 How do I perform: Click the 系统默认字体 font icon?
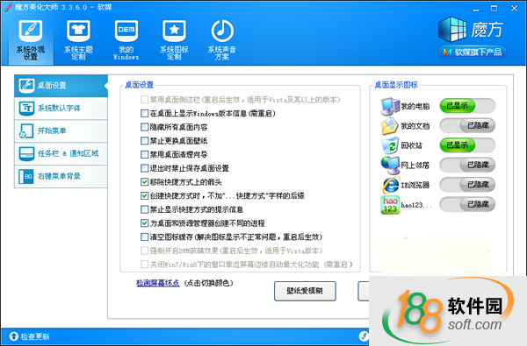pyautogui.click(x=26, y=109)
